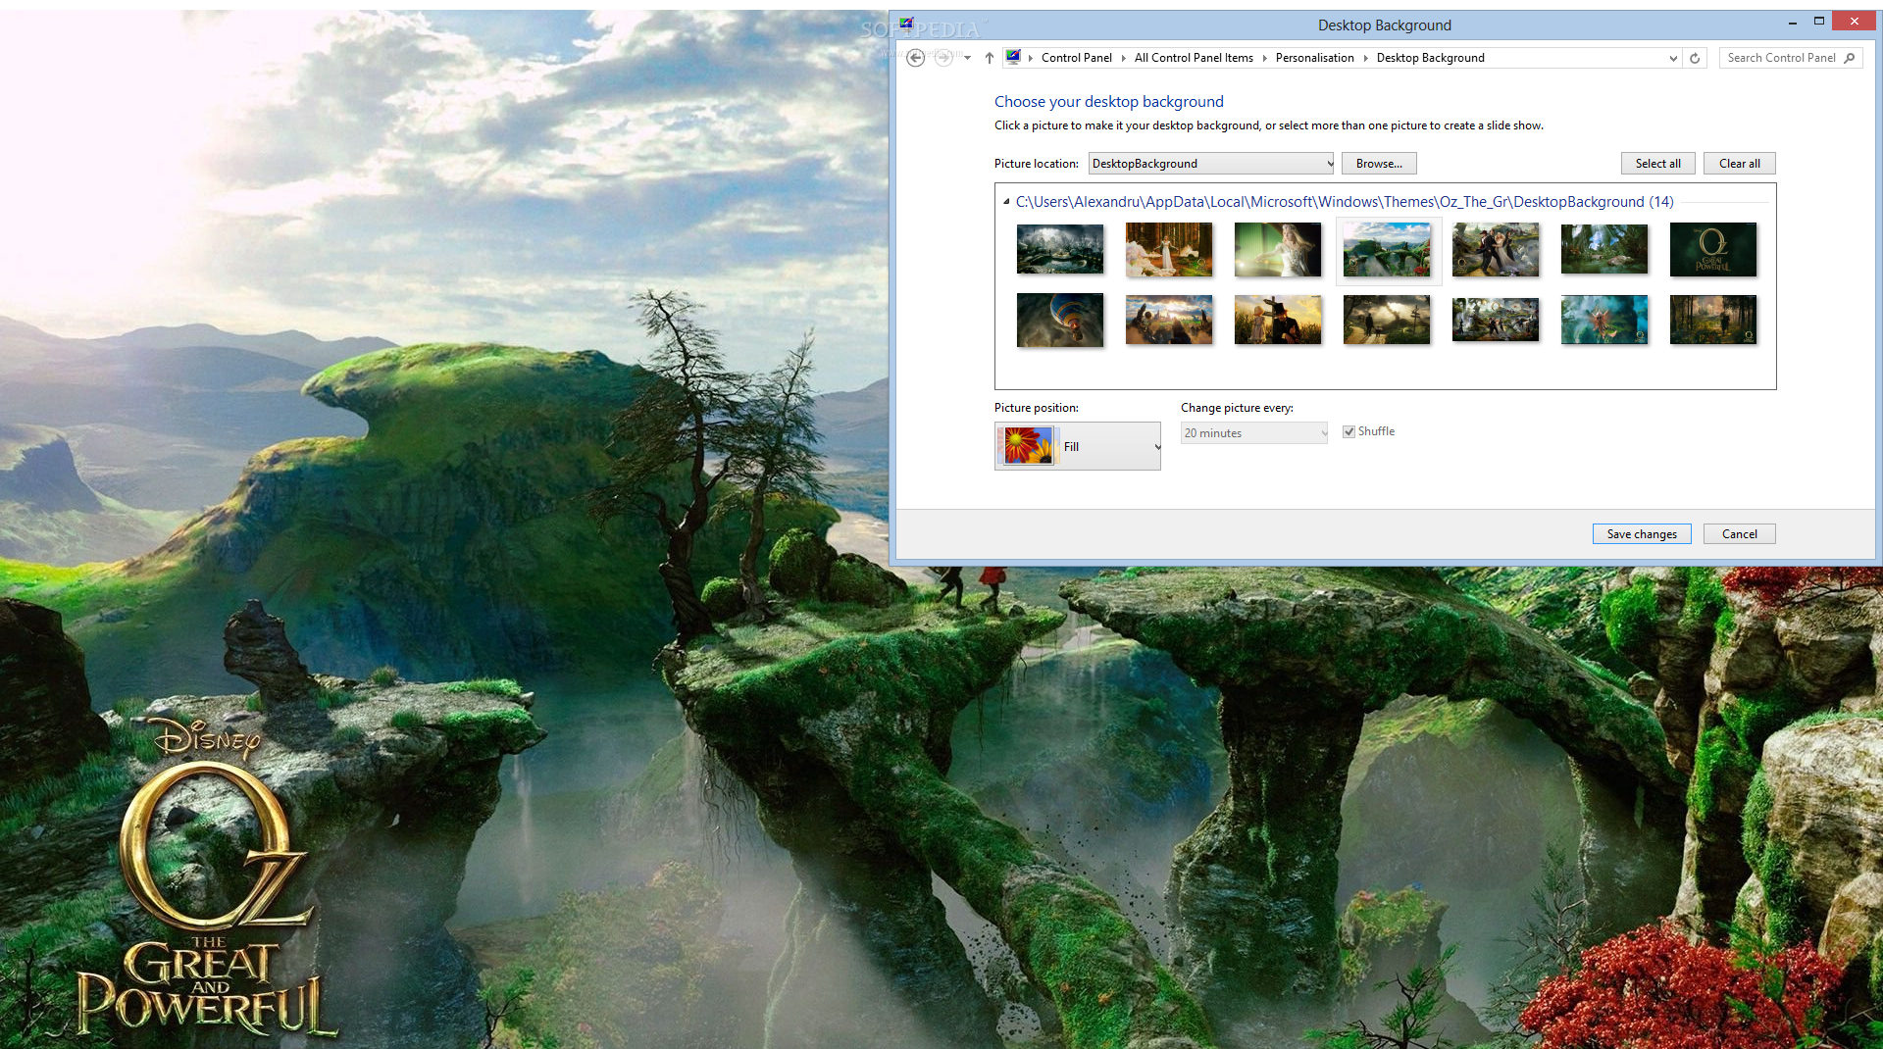Expand the arrow after Personalisation breadcrumb
The image size is (1883, 1049).
tap(1365, 58)
